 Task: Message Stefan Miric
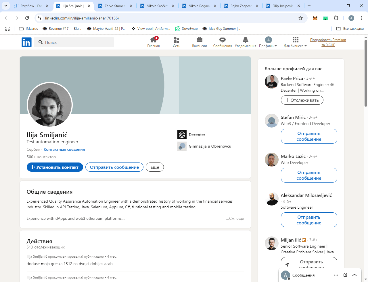point(309,136)
